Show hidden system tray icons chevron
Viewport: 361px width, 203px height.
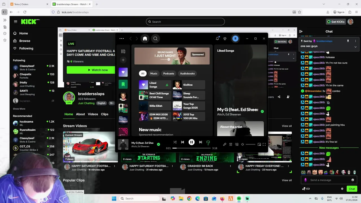coord(310,198)
